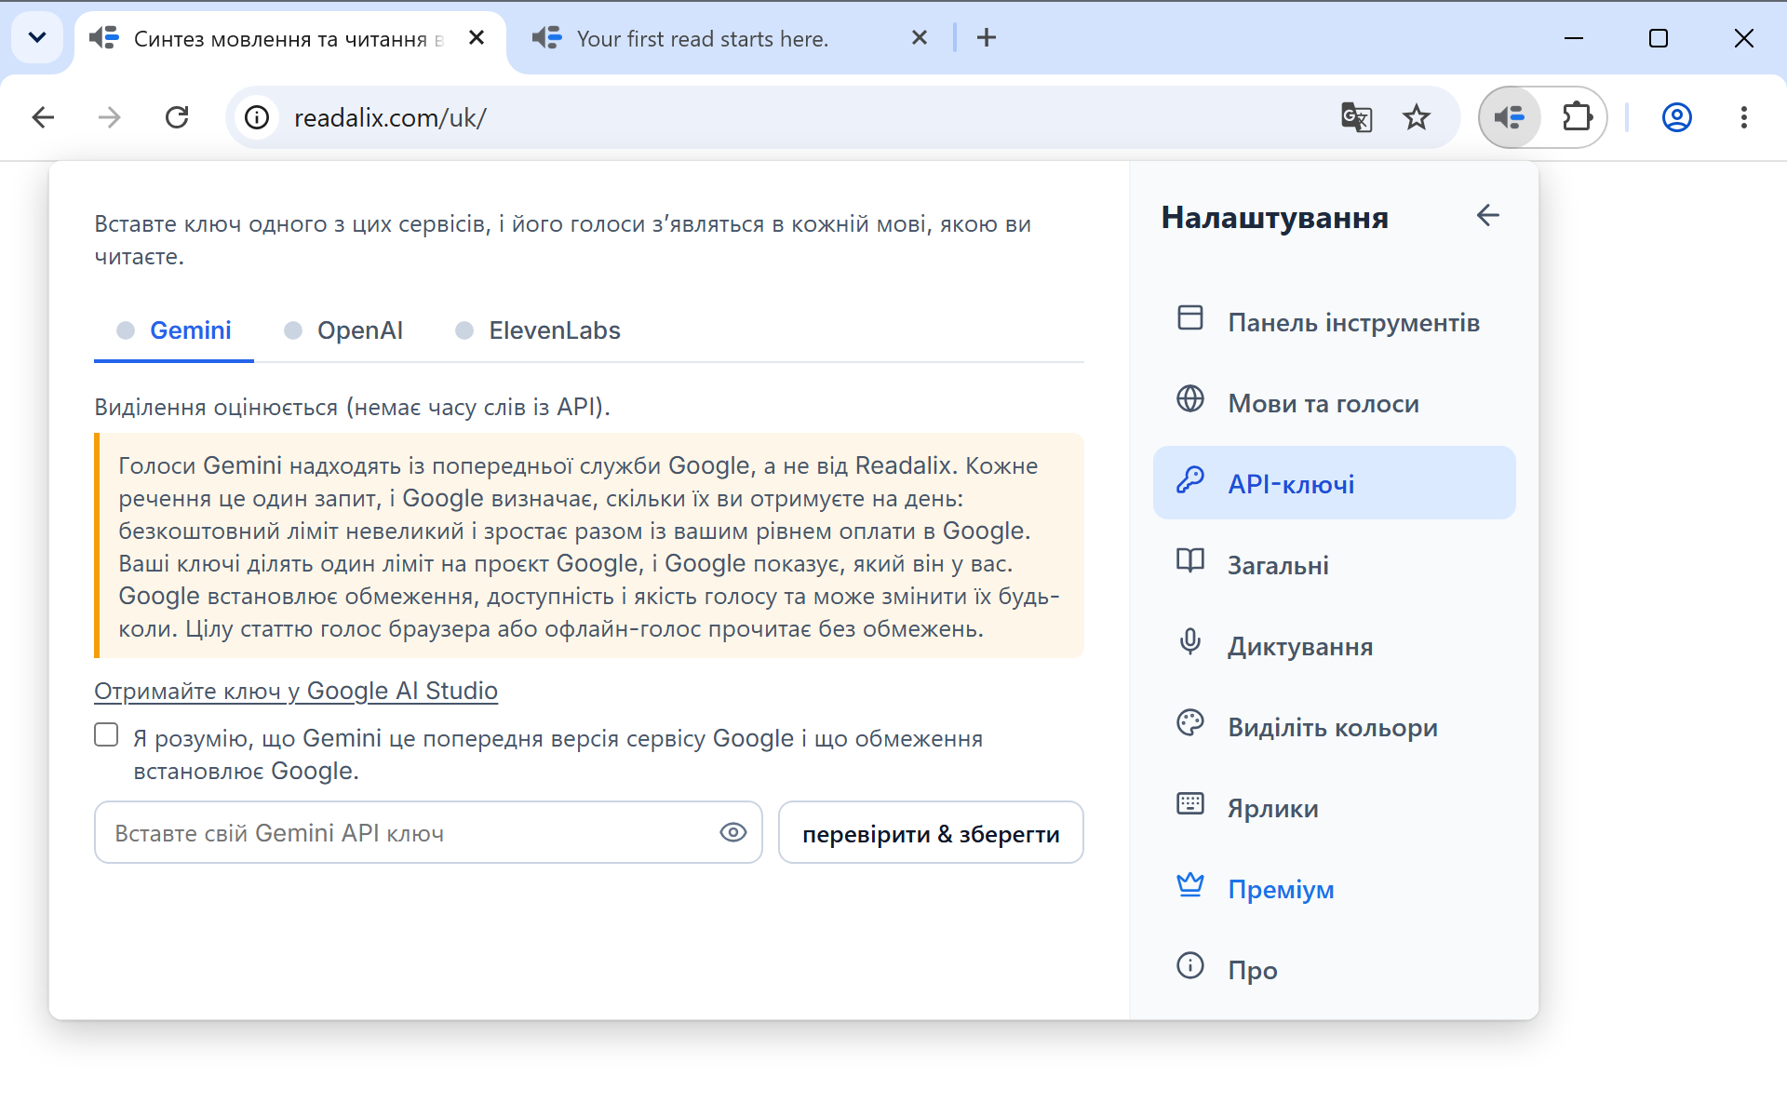Click the site information icon next to URL

(257, 117)
